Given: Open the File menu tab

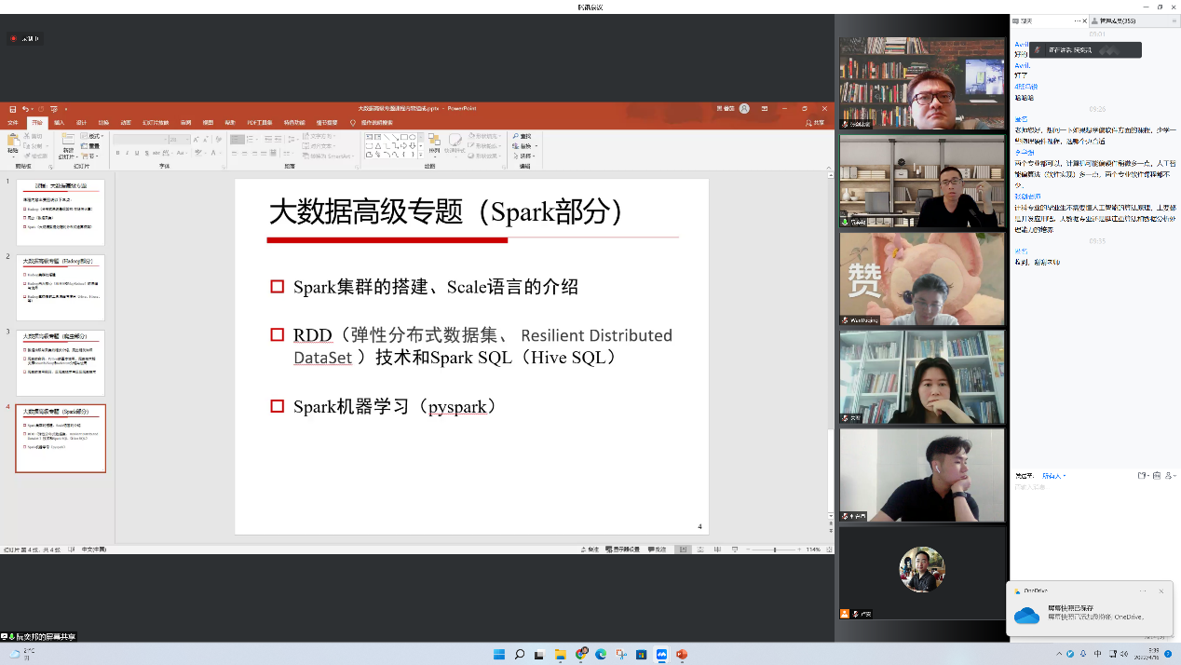Looking at the screenshot, I should (x=13, y=122).
